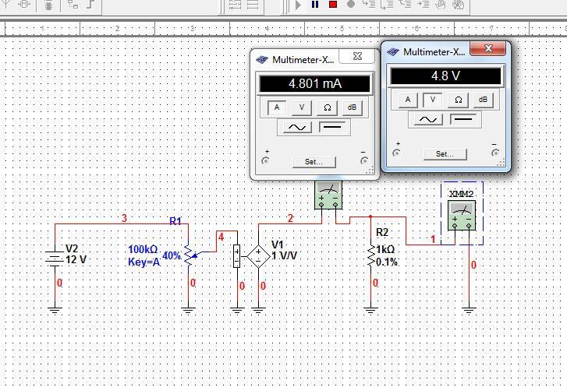Switch the 4.8 V multimeter to DC
This screenshot has width=567, height=387.
tap(462, 119)
